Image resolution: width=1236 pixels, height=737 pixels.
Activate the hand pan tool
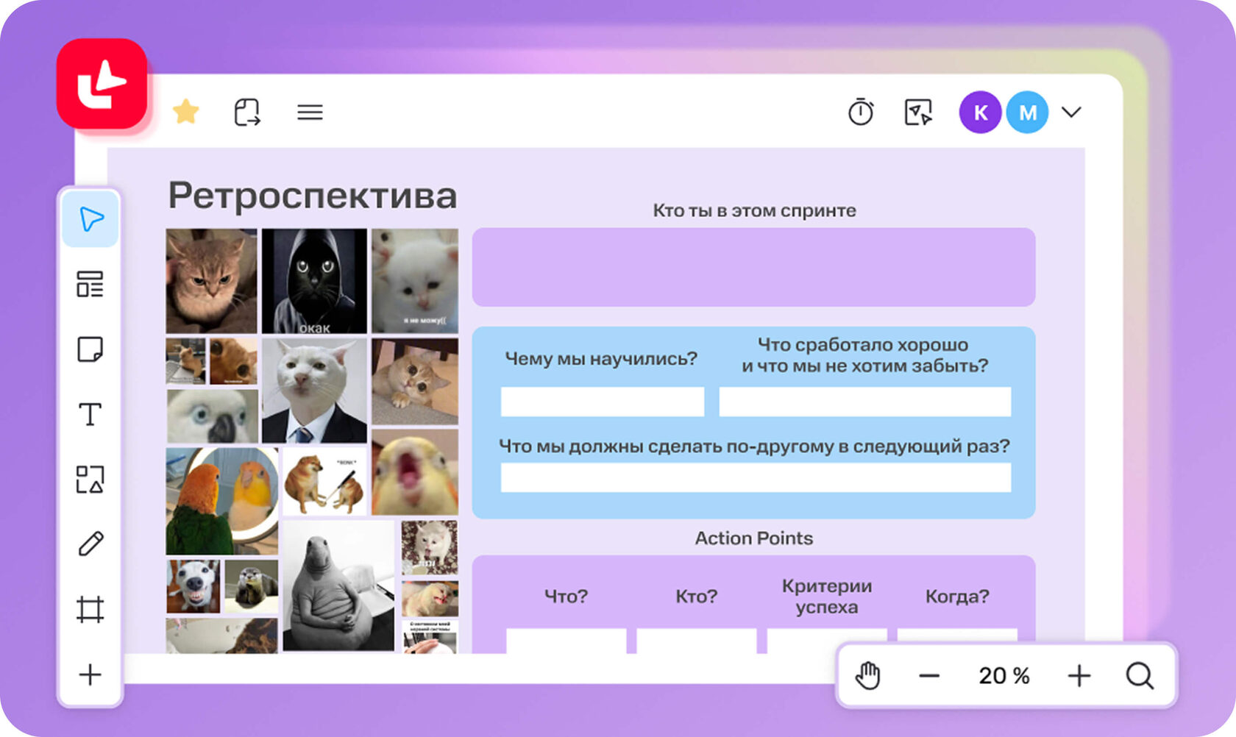[868, 675]
